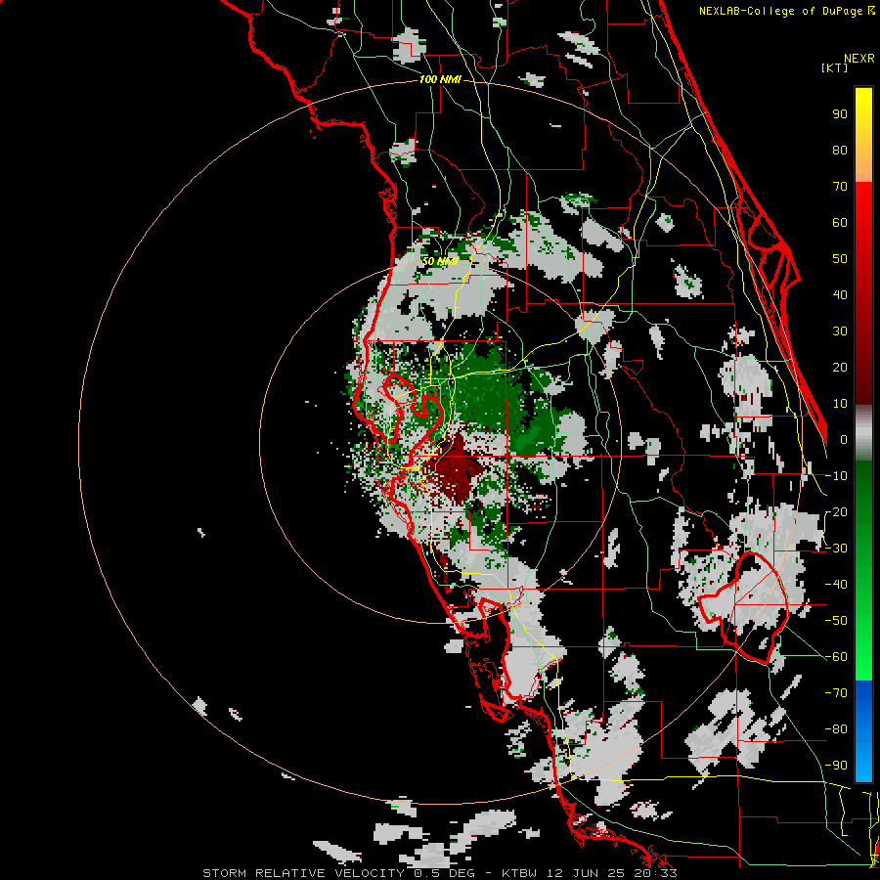880x880 pixels.
Task: Click the 10 value on velocity scale
Action: (x=840, y=404)
